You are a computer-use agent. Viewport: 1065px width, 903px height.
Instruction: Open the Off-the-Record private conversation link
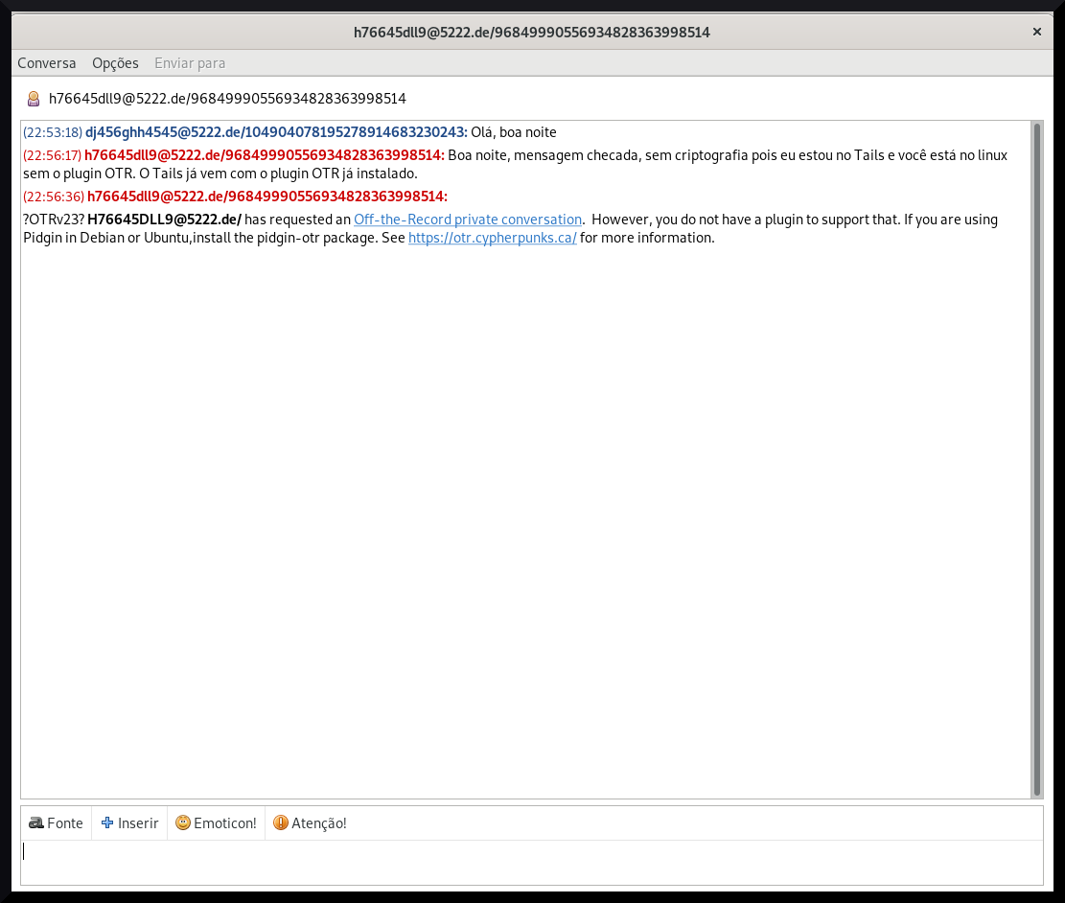(467, 220)
